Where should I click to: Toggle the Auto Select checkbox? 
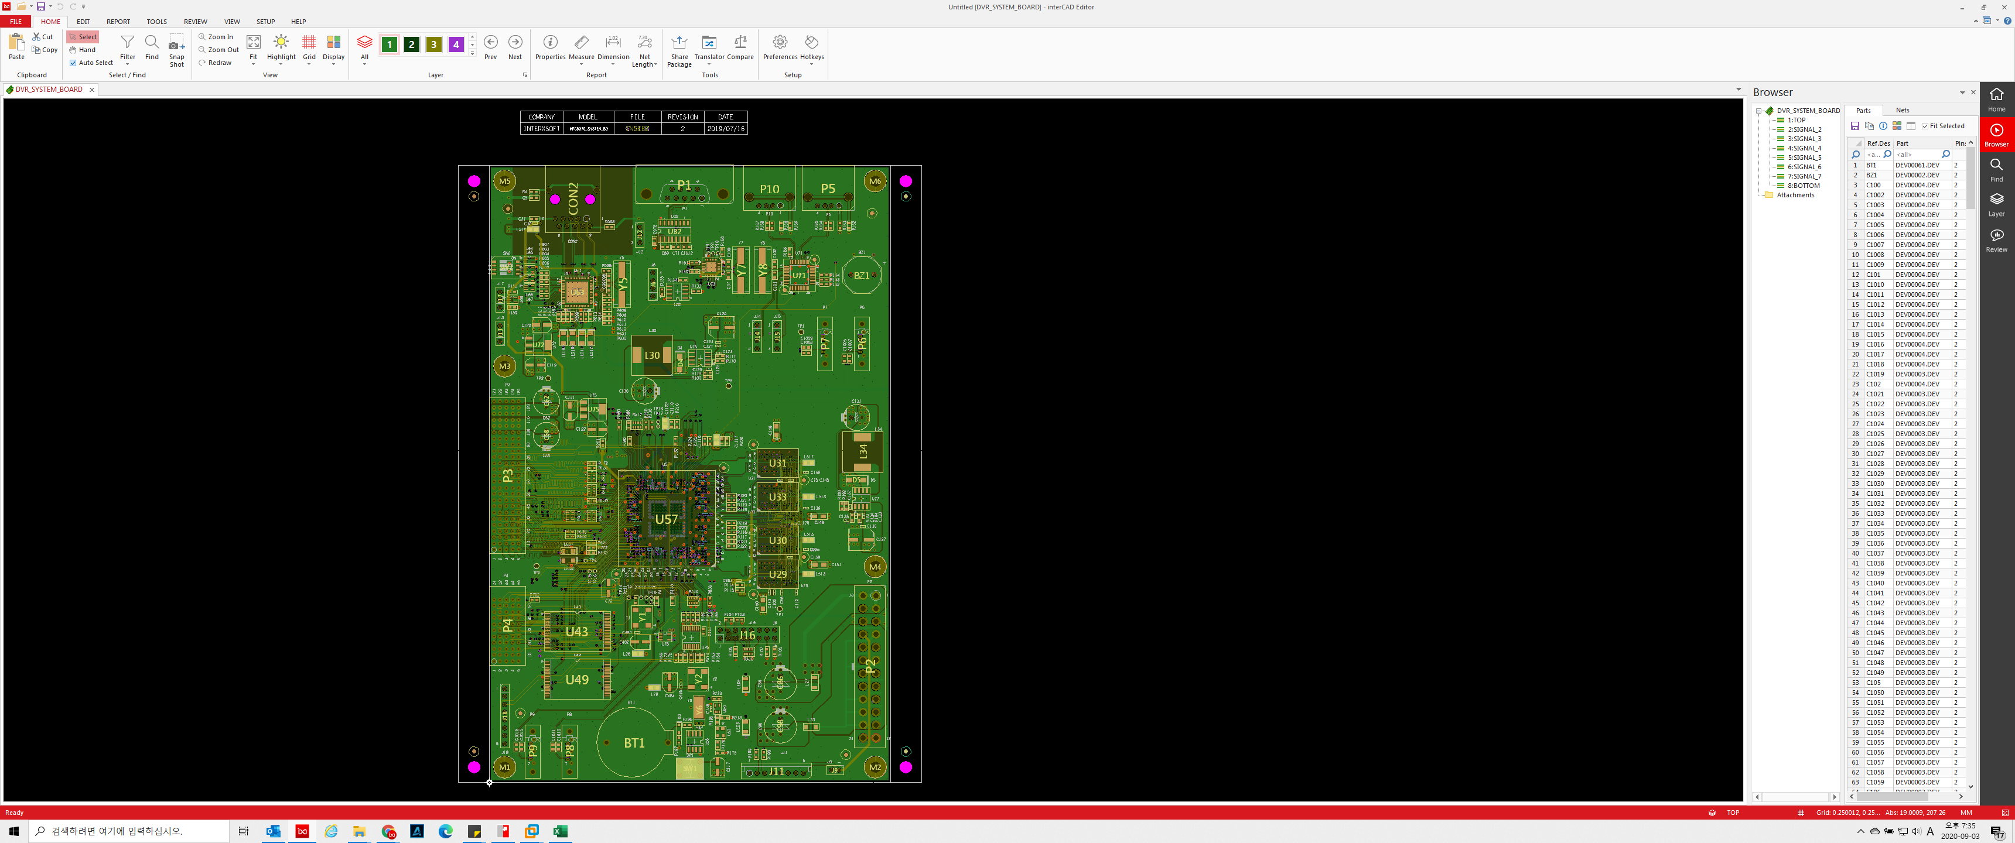pos(74,63)
